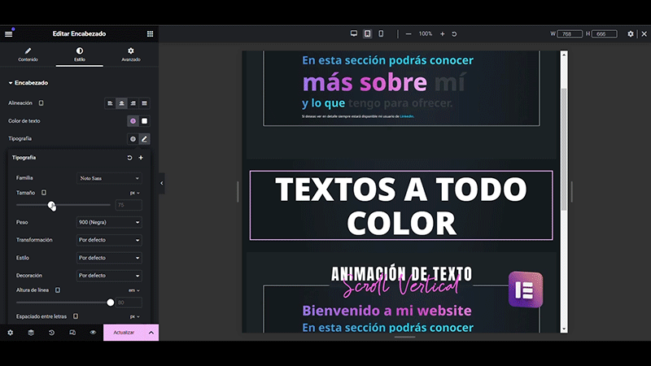Expand the Transformación dropdown
651x366 pixels.
coord(109,240)
